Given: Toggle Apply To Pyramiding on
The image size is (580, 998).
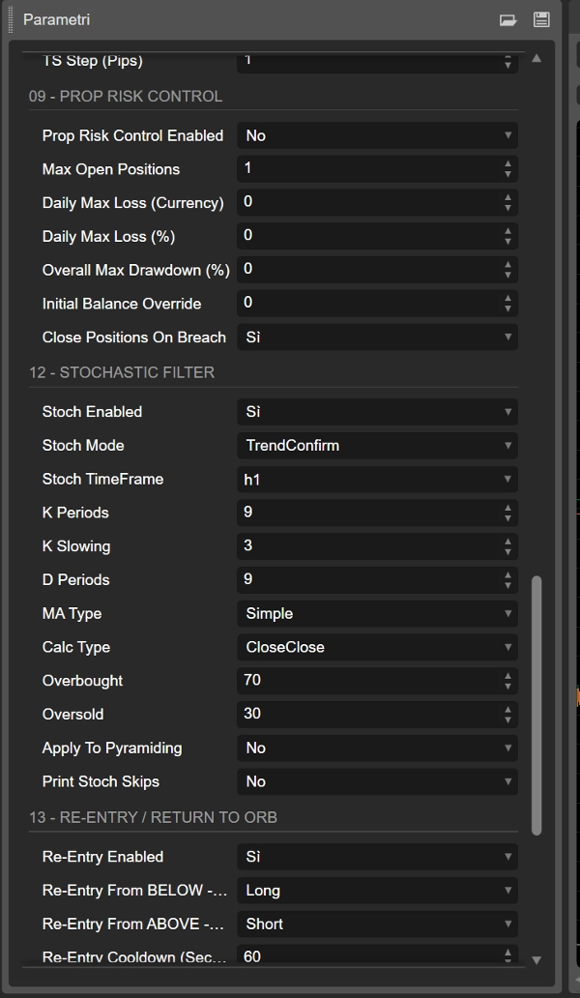Looking at the screenshot, I should (377, 748).
